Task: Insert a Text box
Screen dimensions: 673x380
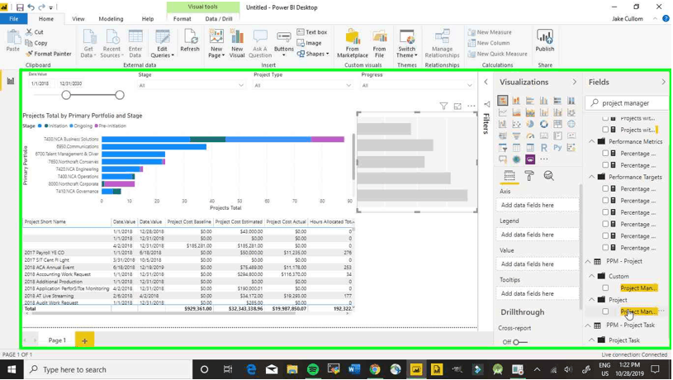Action: pyautogui.click(x=312, y=32)
